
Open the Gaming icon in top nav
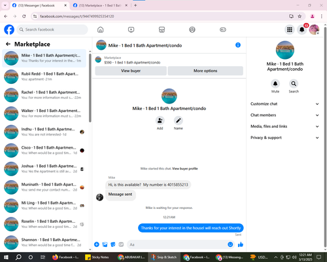click(223, 29)
